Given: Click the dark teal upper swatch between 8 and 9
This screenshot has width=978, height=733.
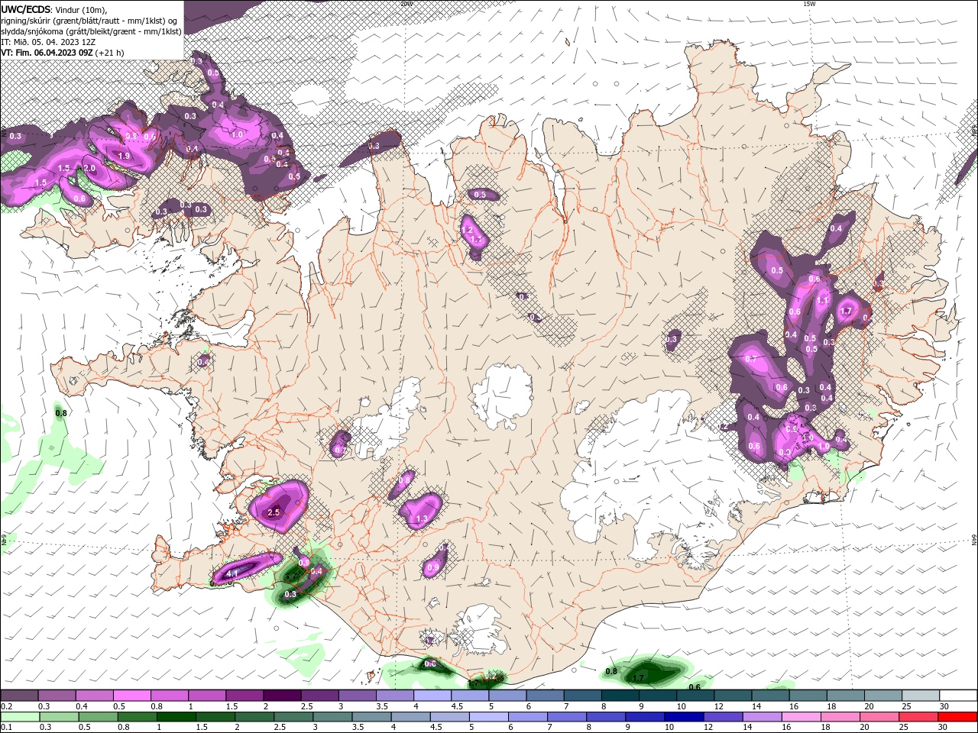Looking at the screenshot, I should [620, 696].
